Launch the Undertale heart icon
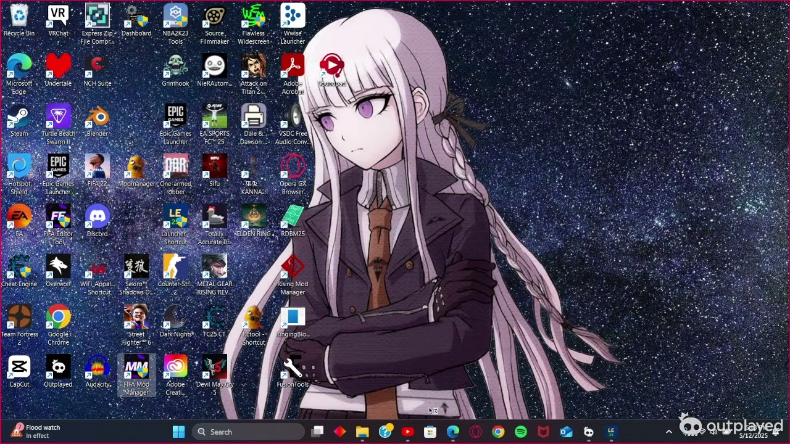Viewport: 790px width, 444px height. coord(58,70)
